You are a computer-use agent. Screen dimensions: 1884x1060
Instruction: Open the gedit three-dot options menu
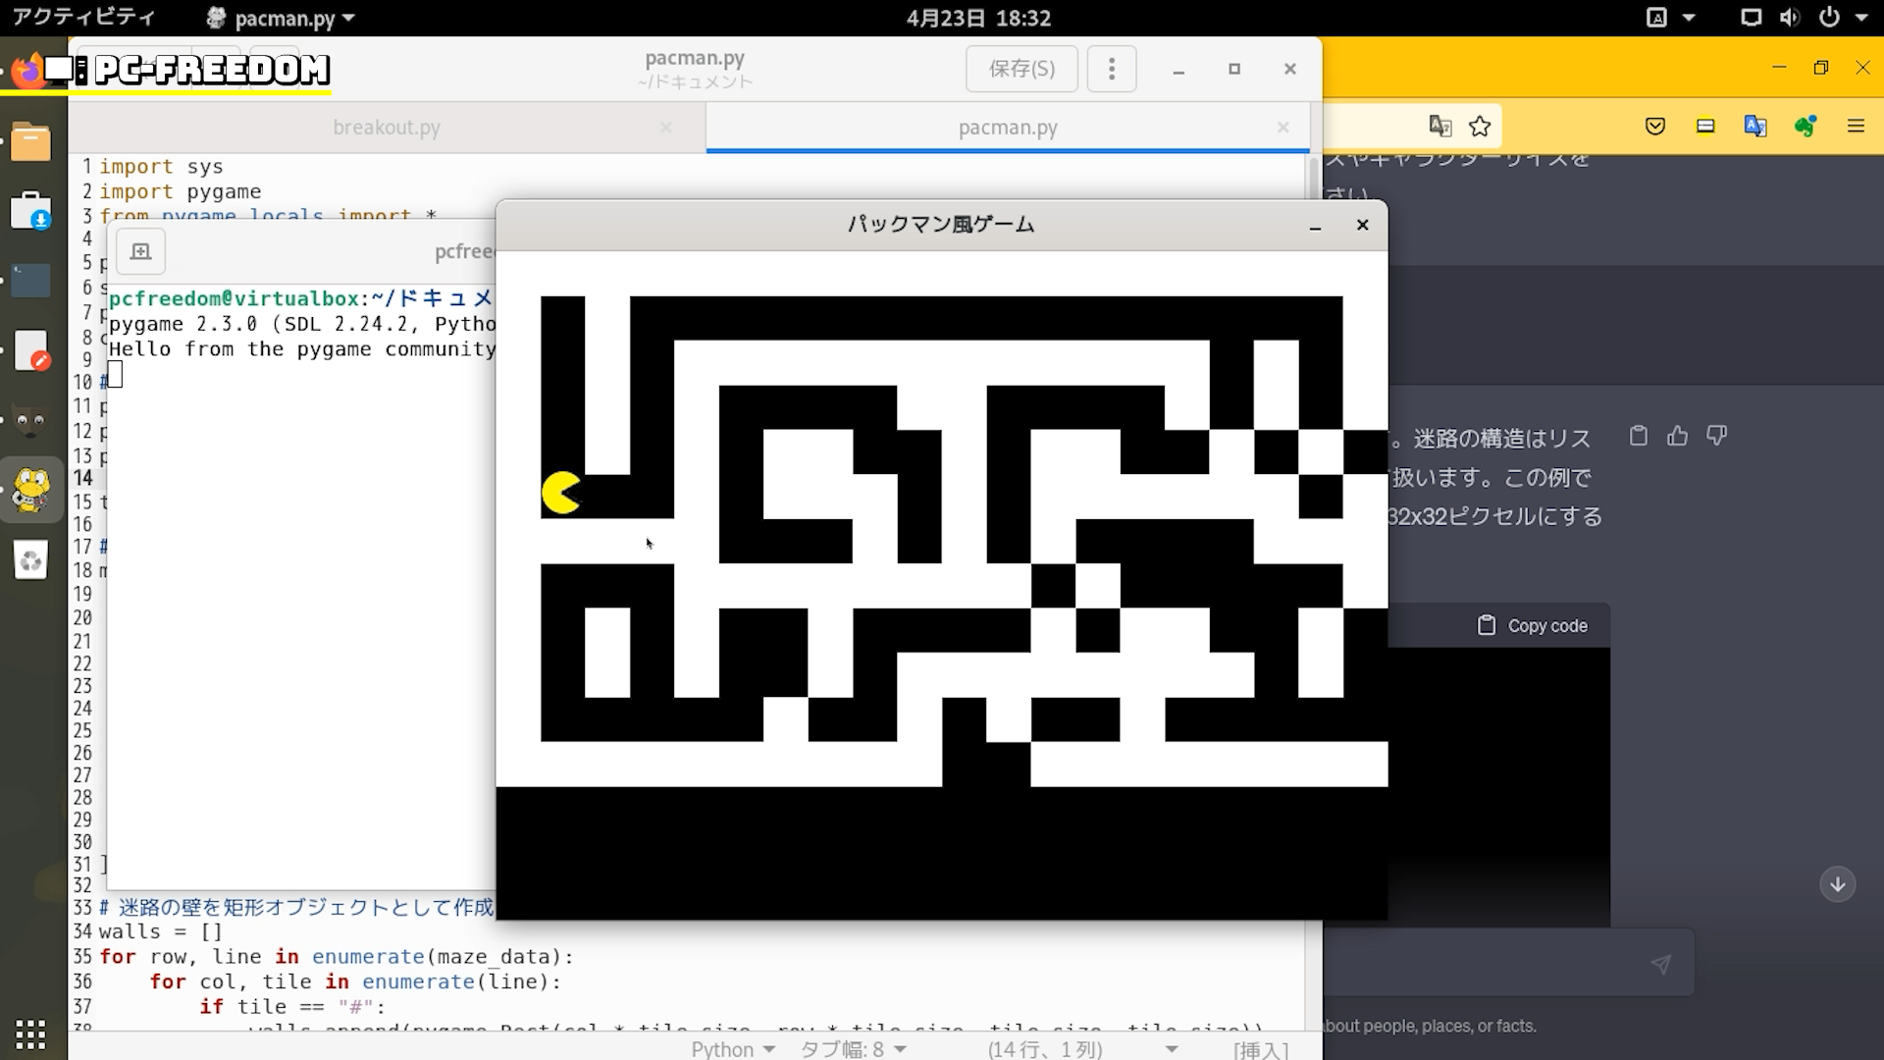[x=1112, y=69]
